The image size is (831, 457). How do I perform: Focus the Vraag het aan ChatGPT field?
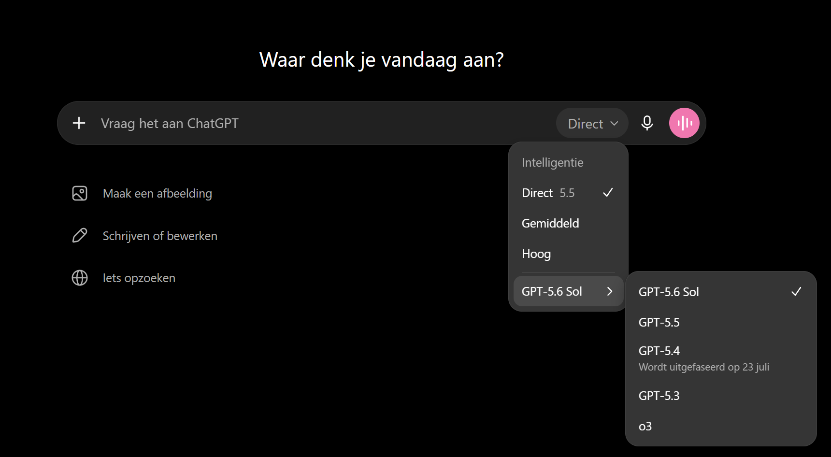[x=319, y=123]
